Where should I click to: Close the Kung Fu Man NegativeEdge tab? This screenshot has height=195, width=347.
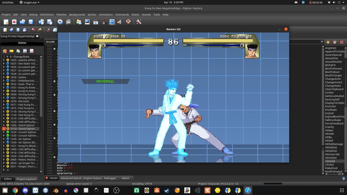click(37, 36)
